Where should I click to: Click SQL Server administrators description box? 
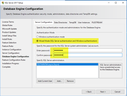pos(111,71)
